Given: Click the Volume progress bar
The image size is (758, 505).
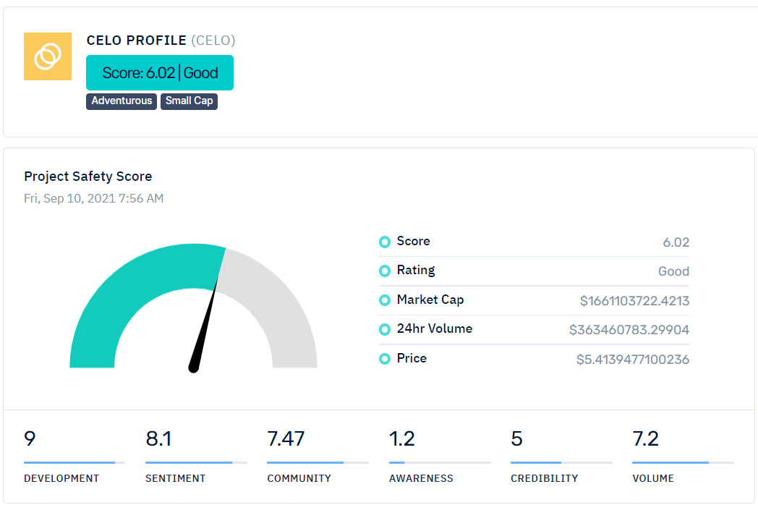Looking at the screenshot, I should 683,462.
